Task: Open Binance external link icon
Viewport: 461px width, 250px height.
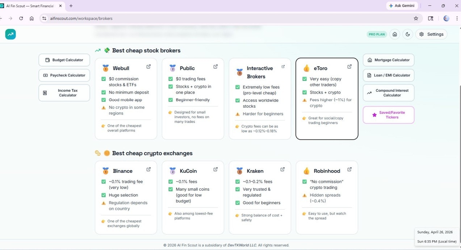Action: point(148,169)
